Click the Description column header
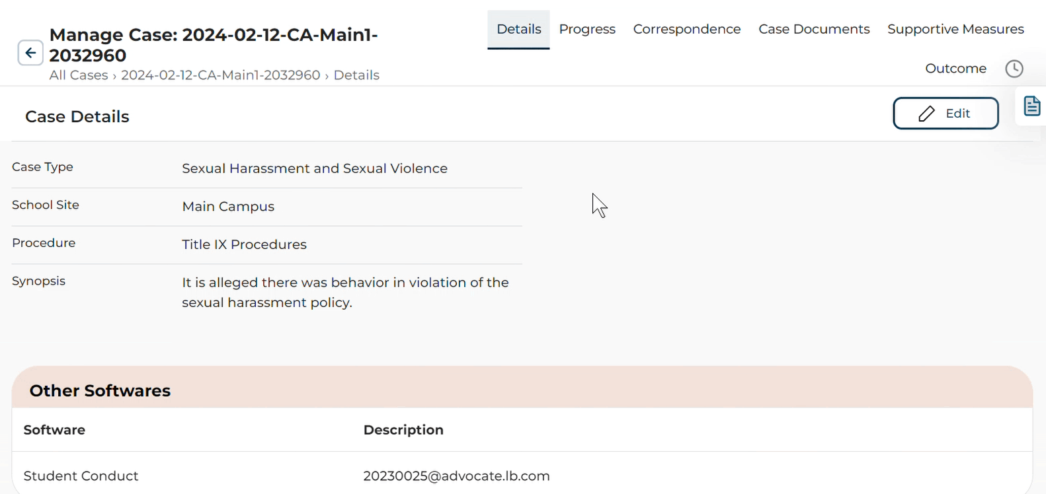The image size is (1046, 494). pos(403,430)
